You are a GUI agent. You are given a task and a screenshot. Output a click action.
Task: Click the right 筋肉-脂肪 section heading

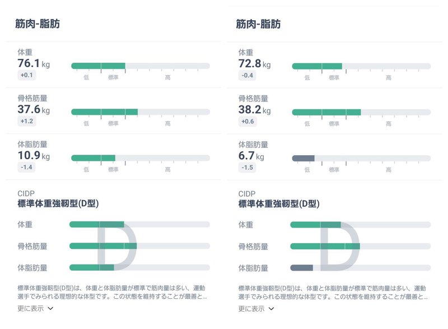point(258,24)
